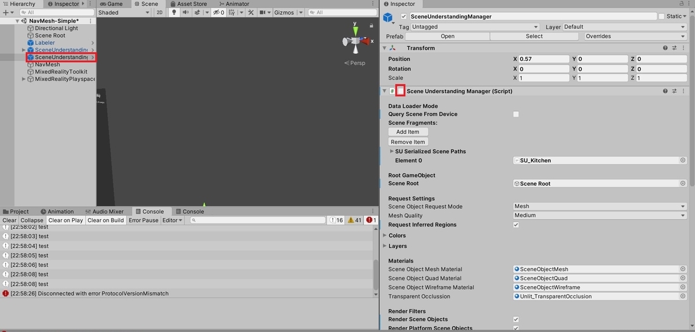Image resolution: width=695 pixels, height=332 pixels.
Task: Open Mesh Quality Medium dropdown
Action: (600, 216)
